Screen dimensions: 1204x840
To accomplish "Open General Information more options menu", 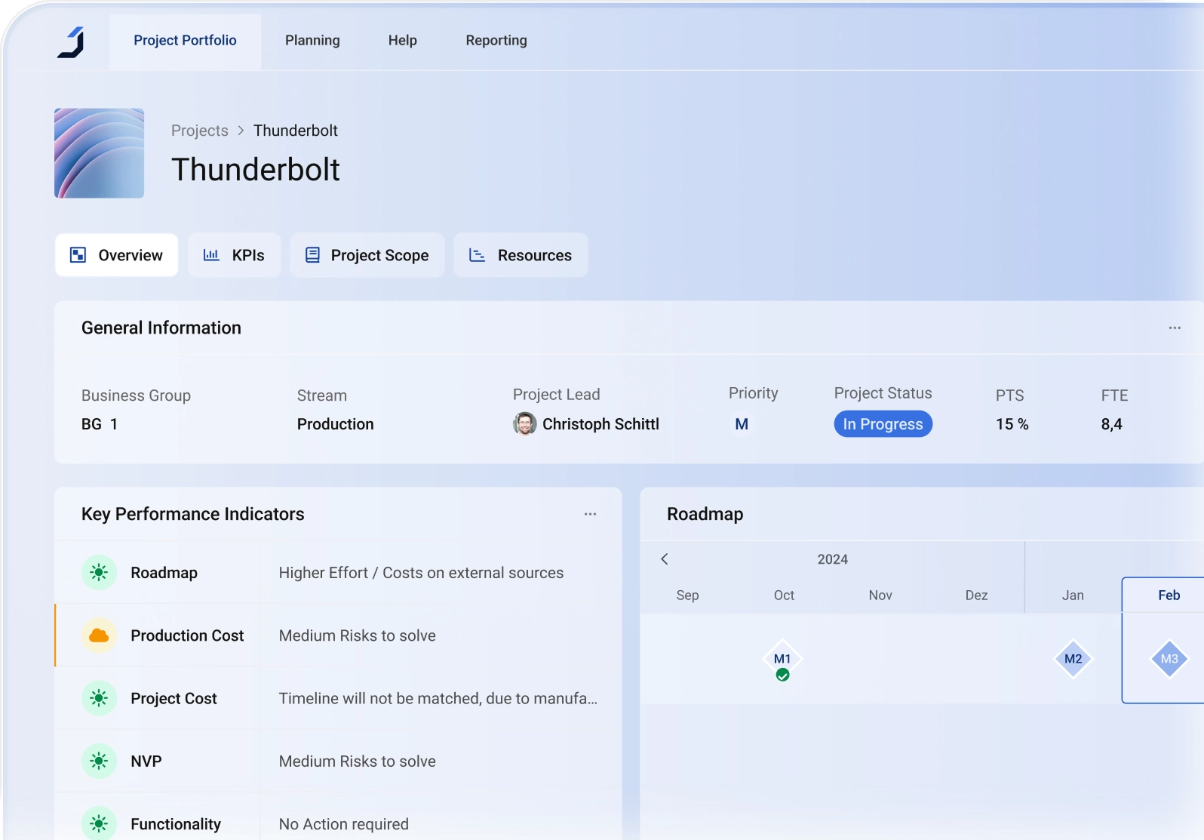I will 1175,328.
